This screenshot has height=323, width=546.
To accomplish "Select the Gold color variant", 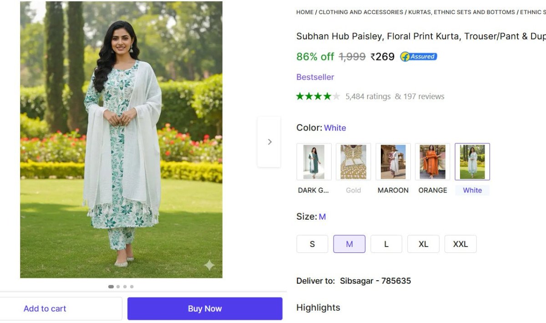I will click(x=353, y=162).
